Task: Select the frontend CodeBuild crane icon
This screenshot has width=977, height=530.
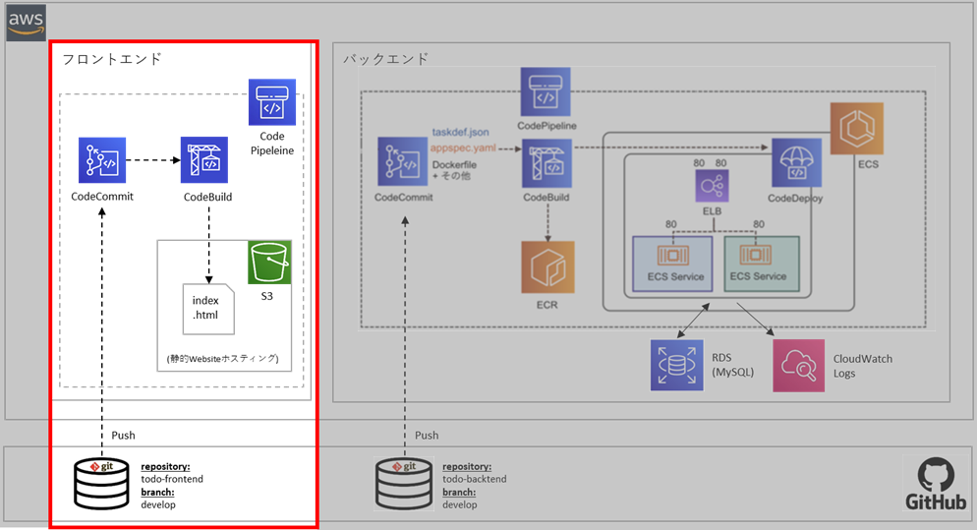Action: [x=205, y=160]
